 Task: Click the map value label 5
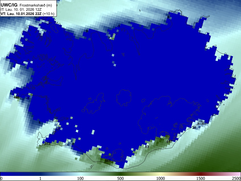(x=168, y=17)
